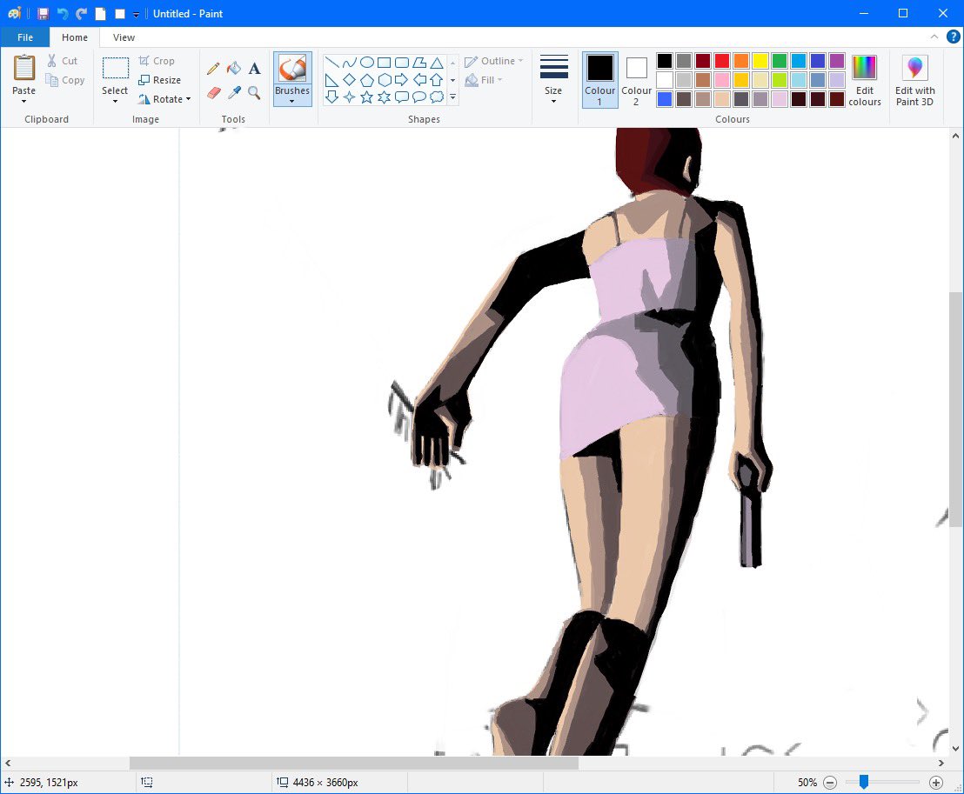Image resolution: width=964 pixels, height=794 pixels.
Task: Pick the orange colour swatch
Action: pos(740,61)
